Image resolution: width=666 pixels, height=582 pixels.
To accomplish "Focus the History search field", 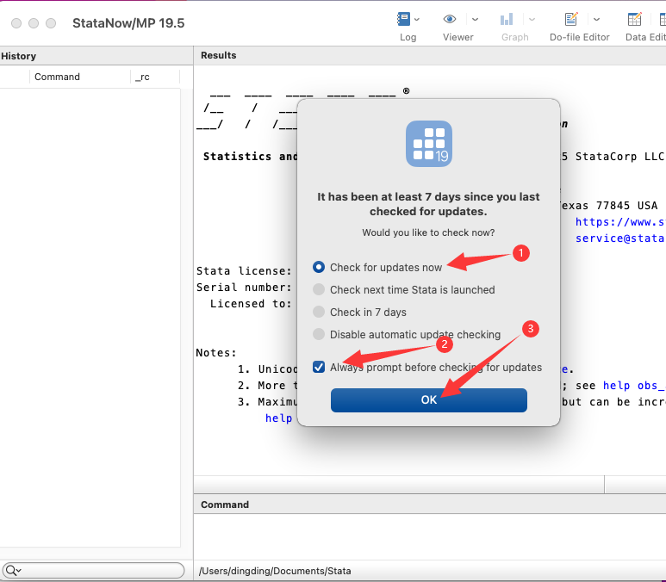I will [93, 570].
